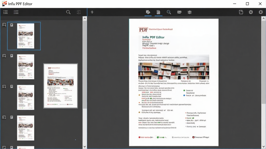This screenshot has height=149, width=266.
Task: Click the red PDF logo on the page
Action: 143,30
